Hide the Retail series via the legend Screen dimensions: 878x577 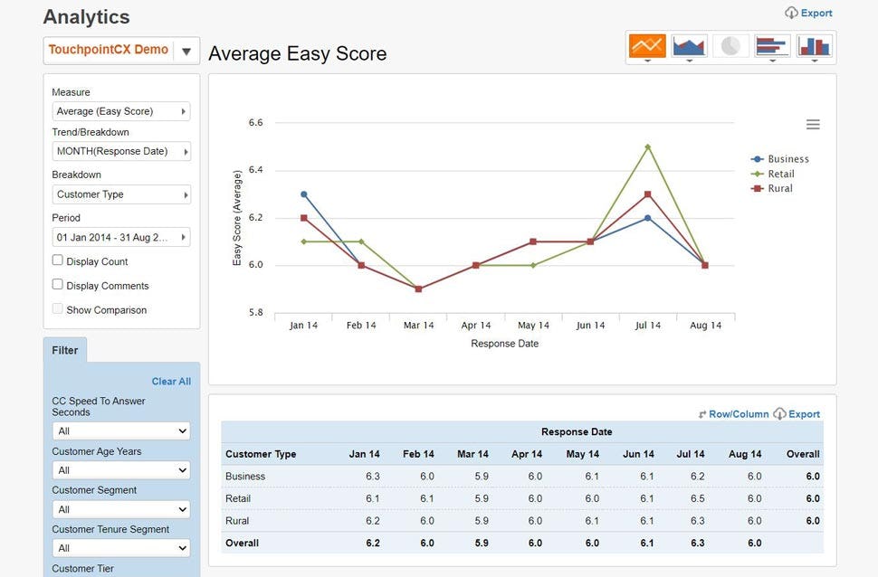780,173
